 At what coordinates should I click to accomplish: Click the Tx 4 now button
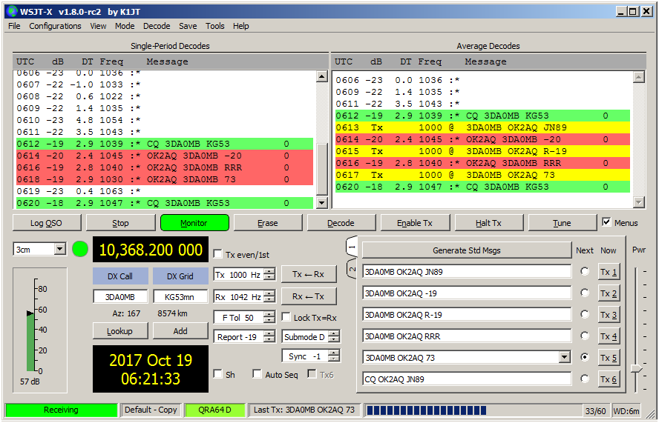[x=609, y=336]
